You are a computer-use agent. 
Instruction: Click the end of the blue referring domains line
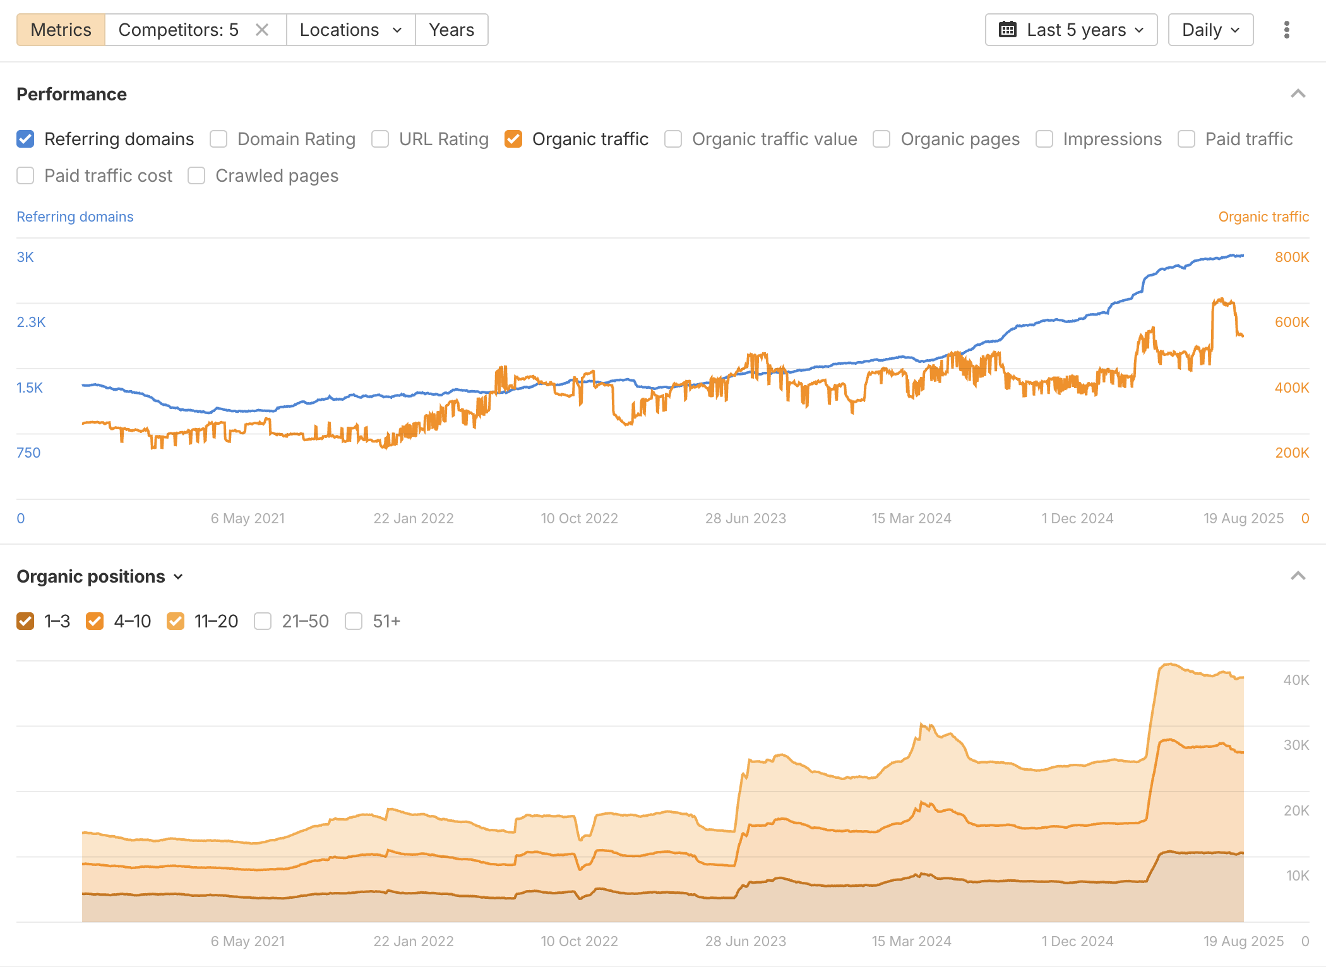point(1242,256)
